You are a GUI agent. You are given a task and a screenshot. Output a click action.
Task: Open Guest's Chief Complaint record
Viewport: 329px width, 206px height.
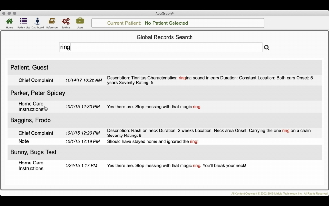tap(164, 80)
